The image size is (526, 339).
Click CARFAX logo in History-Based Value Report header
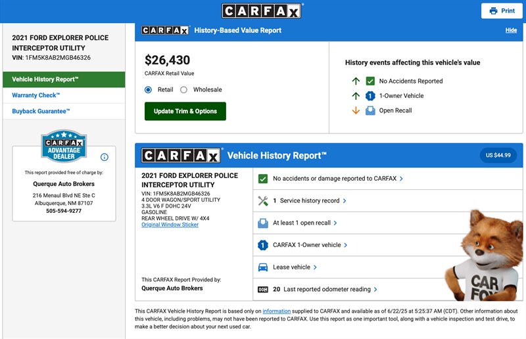tap(166, 30)
